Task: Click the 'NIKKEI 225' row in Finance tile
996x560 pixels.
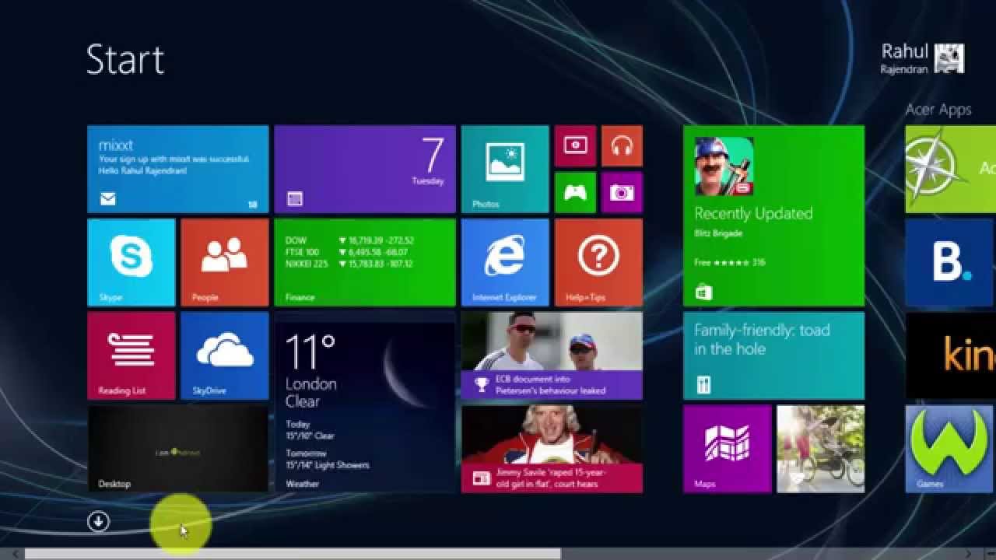Action: pos(349,264)
